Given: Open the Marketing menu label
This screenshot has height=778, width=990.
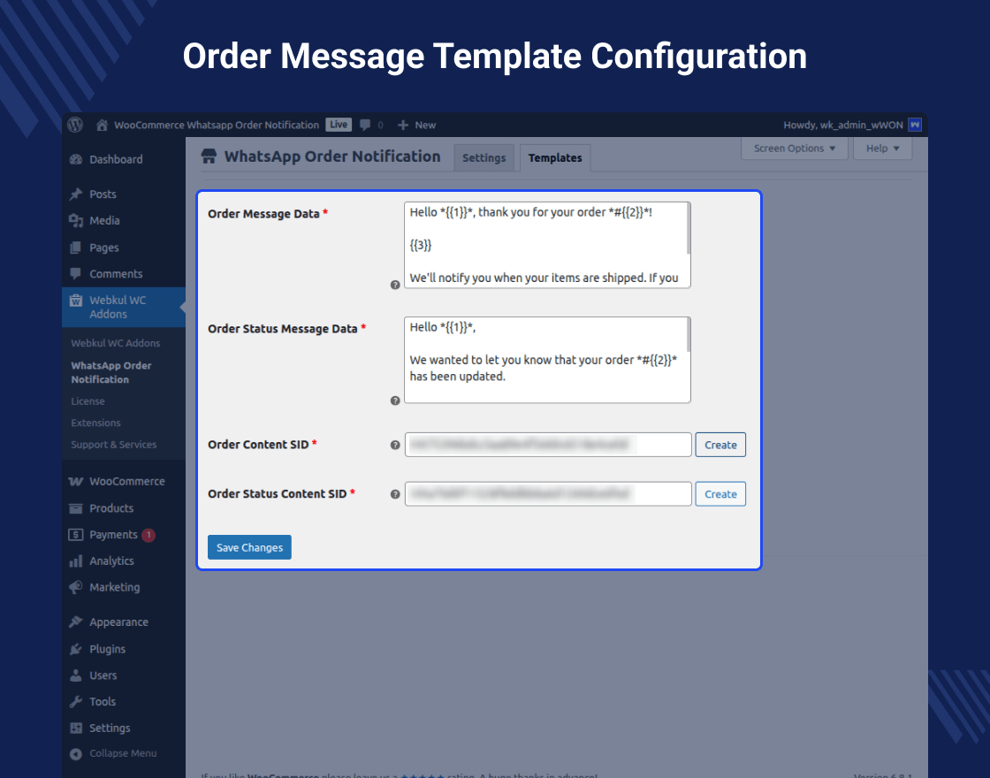Looking at the screenshot, I should tap(114, 587).
